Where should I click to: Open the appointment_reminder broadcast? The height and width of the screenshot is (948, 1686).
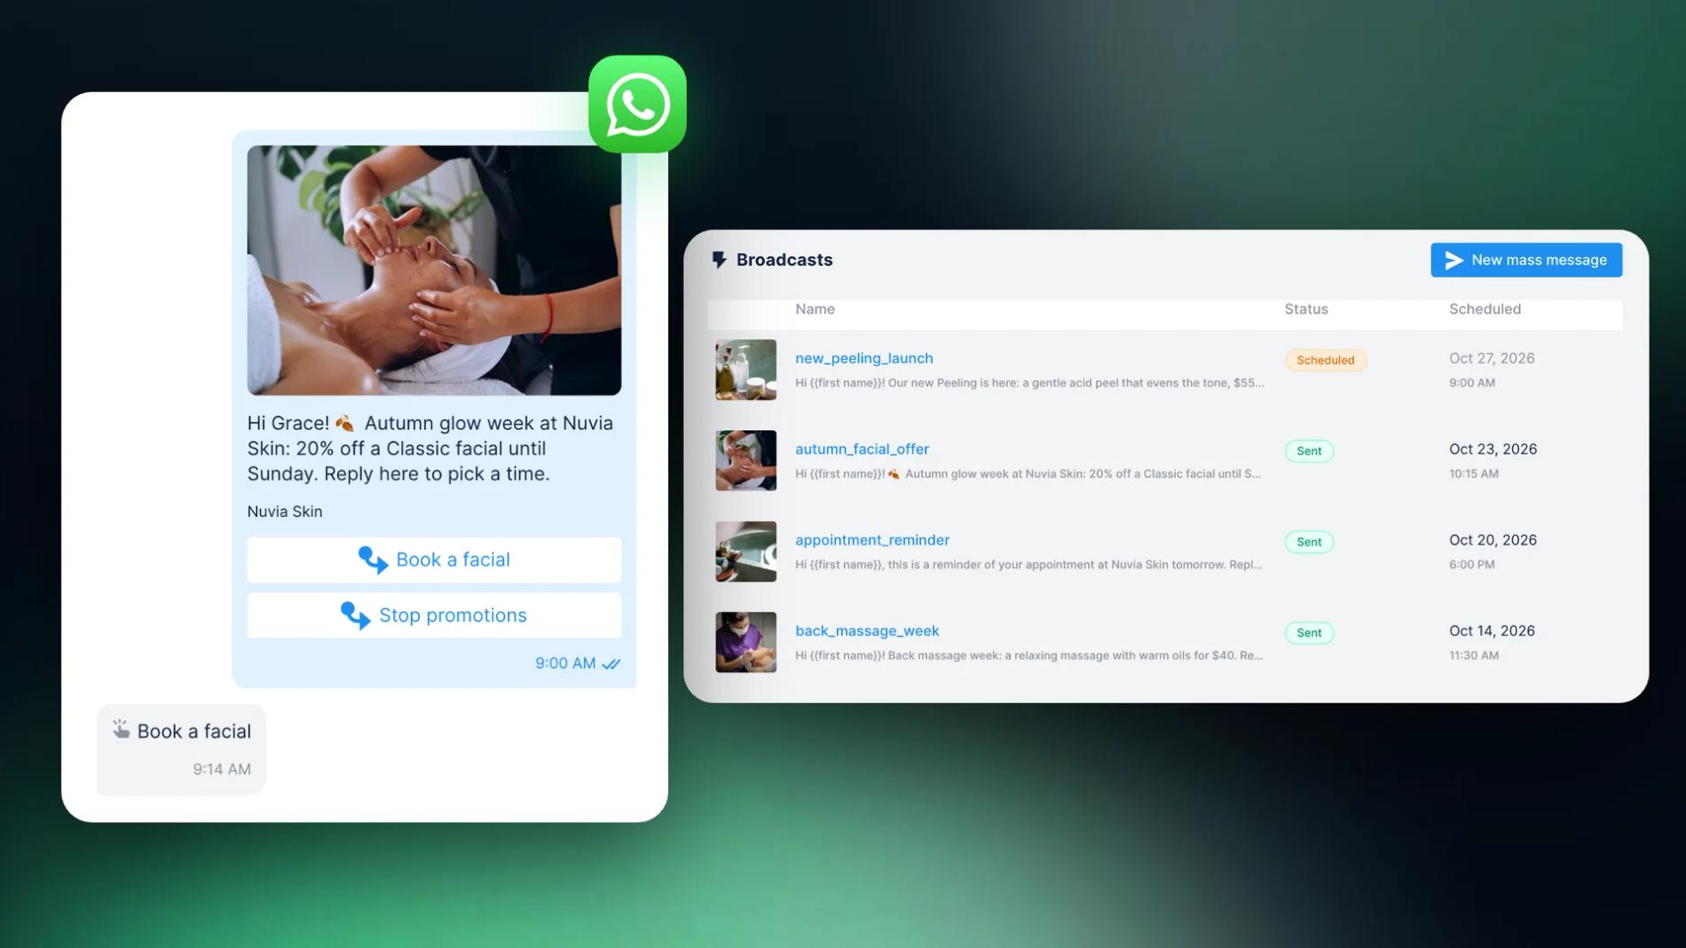pos(872,540)
